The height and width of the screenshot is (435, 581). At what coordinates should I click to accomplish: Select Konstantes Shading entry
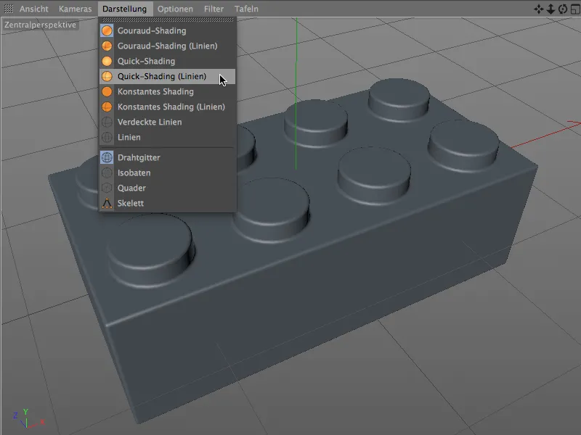(x=168, y=91)
